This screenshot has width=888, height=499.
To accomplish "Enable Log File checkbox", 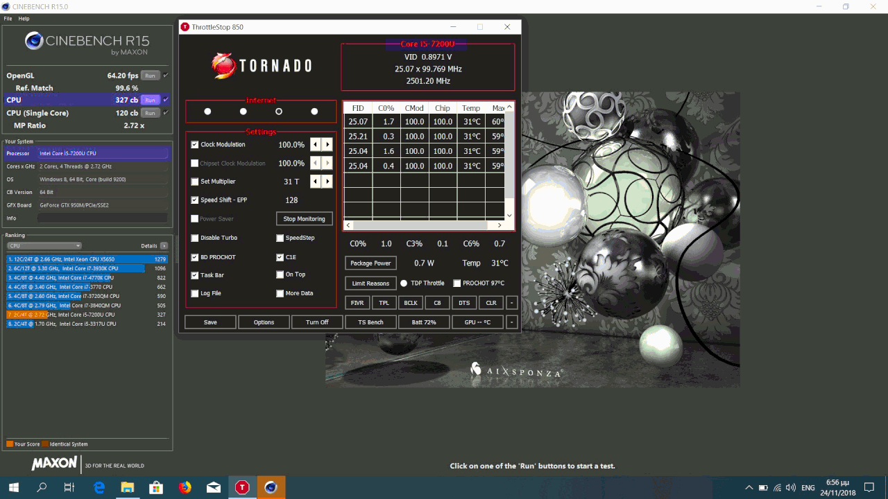I will [195, 293].
